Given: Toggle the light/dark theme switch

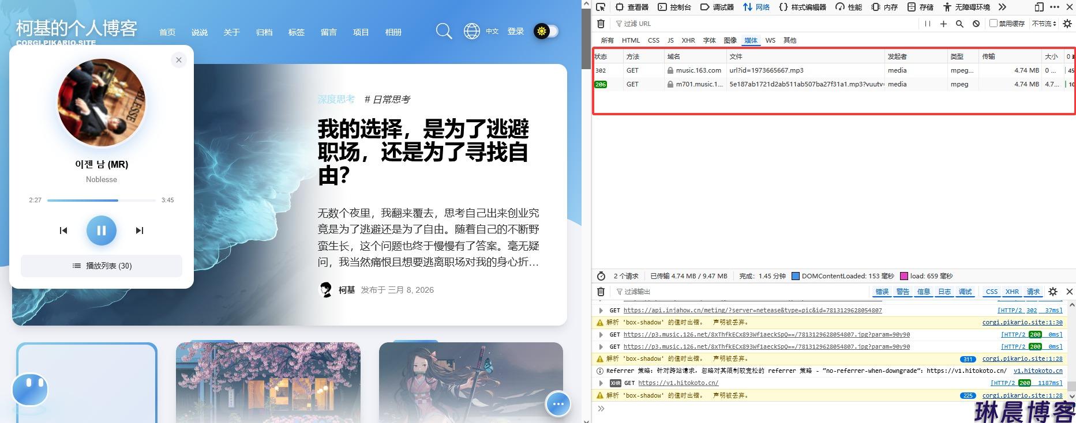Looking at the screenshot, I should [546, 31].
